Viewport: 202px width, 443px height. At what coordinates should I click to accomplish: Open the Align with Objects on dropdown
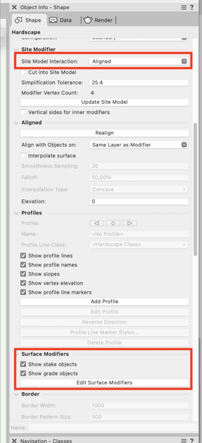point(184,145)
